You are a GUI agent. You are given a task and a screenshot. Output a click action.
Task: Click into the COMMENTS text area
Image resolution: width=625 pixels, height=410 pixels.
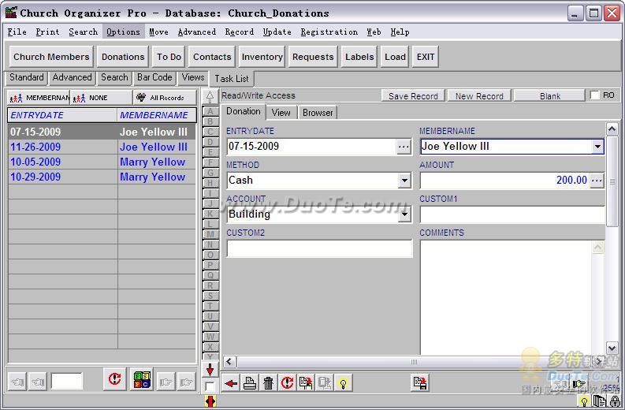[506, 297]
